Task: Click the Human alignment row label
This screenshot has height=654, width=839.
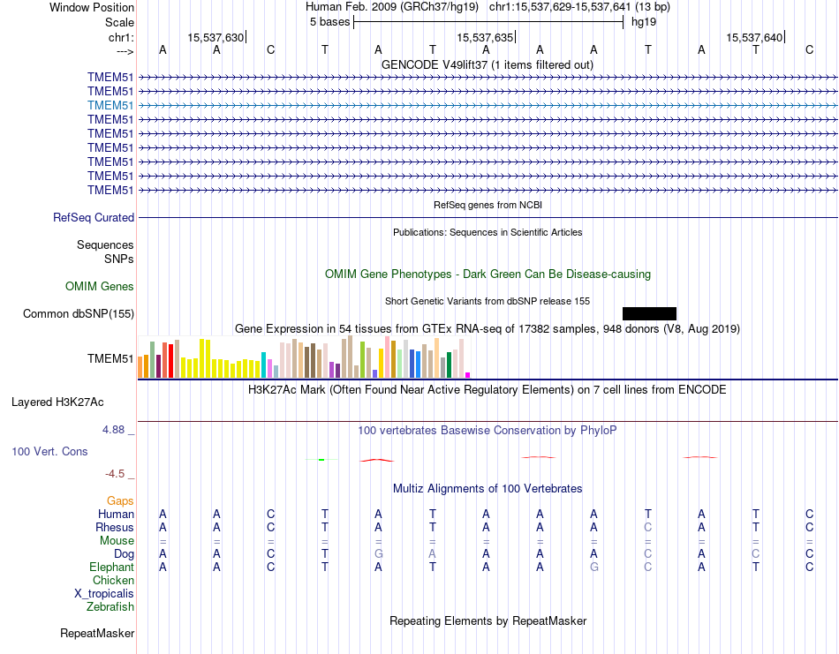Action: point(116,515)
